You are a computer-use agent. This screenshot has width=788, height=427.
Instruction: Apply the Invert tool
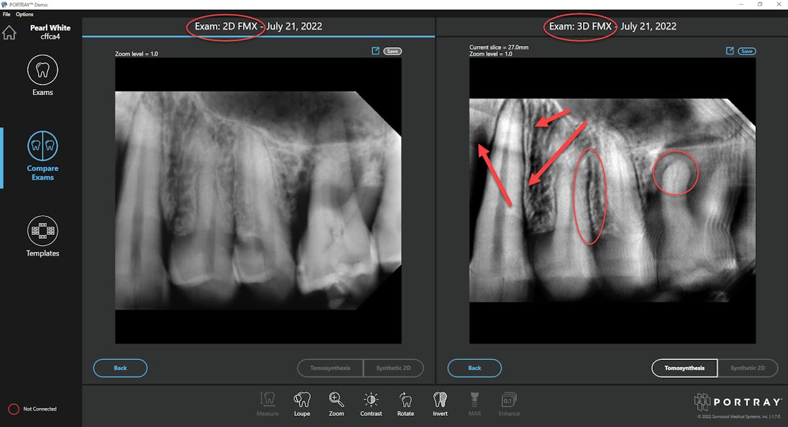[x=440, y=403]
